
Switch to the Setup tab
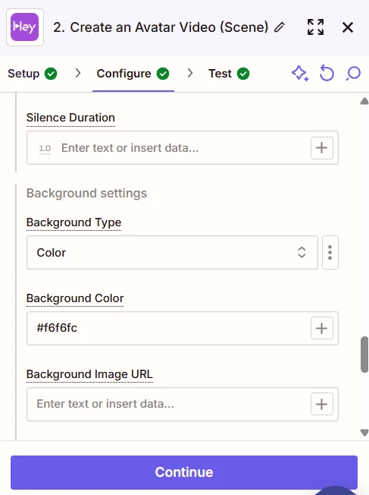click(x=33, y=74)
